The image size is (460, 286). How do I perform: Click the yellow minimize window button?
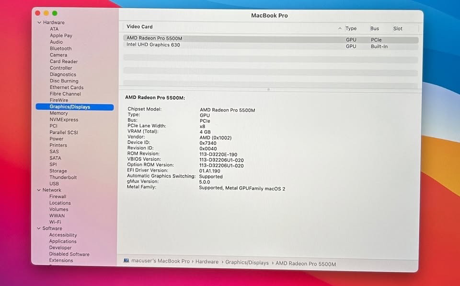click(x=46, y=13)
